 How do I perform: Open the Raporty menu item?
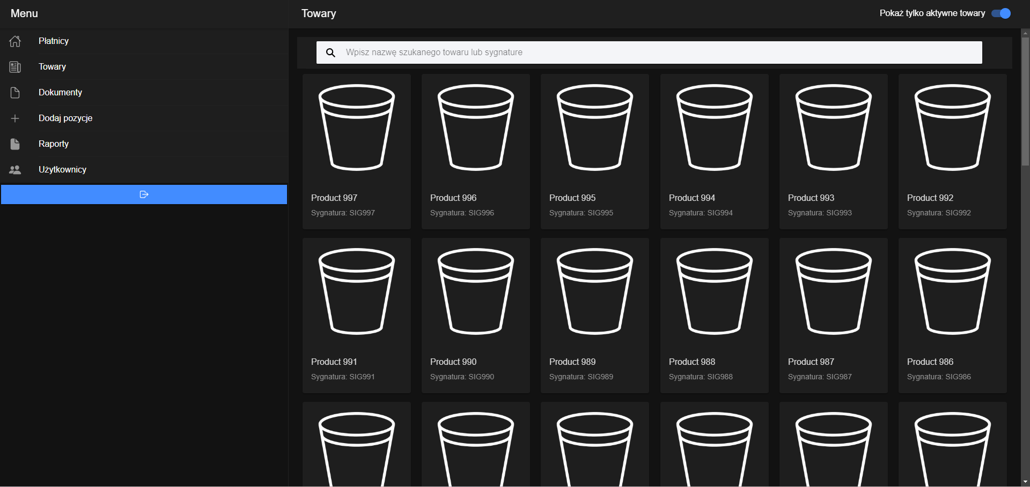click(x=54, y=144)
